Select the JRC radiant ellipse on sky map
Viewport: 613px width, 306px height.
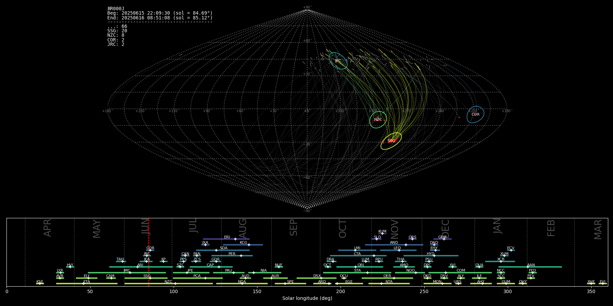point(338,61)
